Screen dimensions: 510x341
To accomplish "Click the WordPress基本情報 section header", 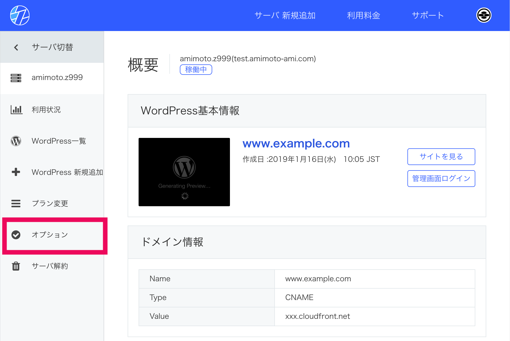I will pos(307,111).
